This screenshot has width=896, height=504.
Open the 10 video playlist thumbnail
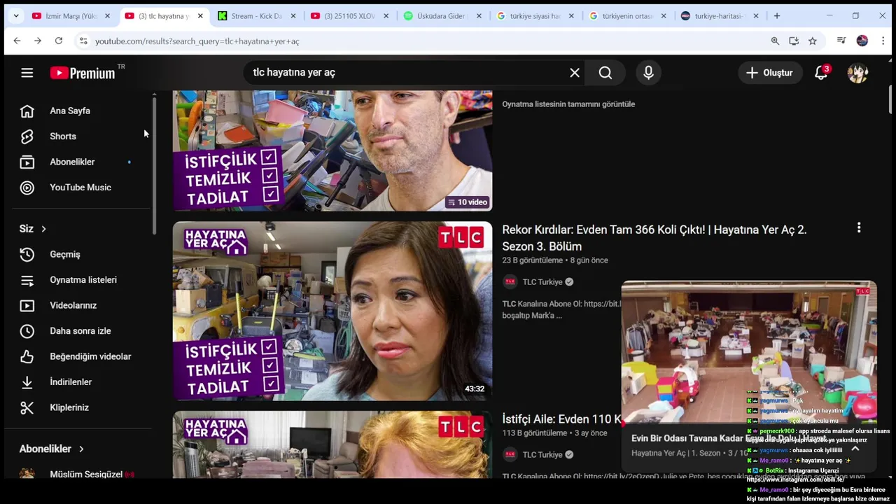[x=332, y=150]
